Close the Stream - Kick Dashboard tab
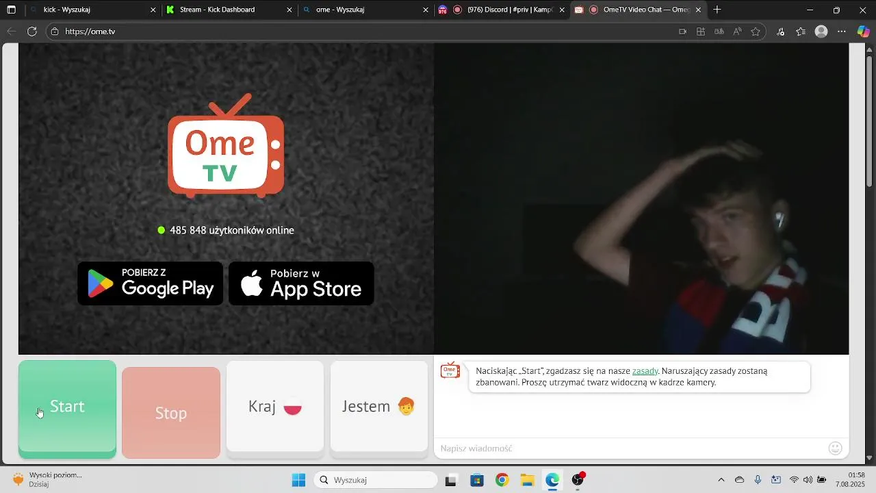 289,10
